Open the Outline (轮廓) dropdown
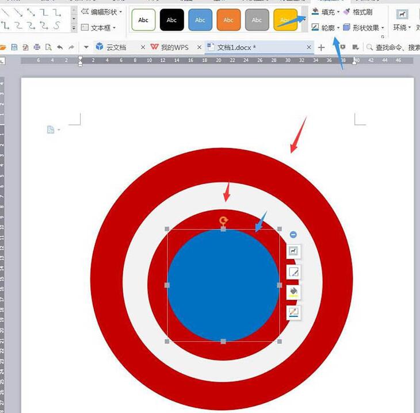Screen dimensions: 420x413 click(326, 28)
